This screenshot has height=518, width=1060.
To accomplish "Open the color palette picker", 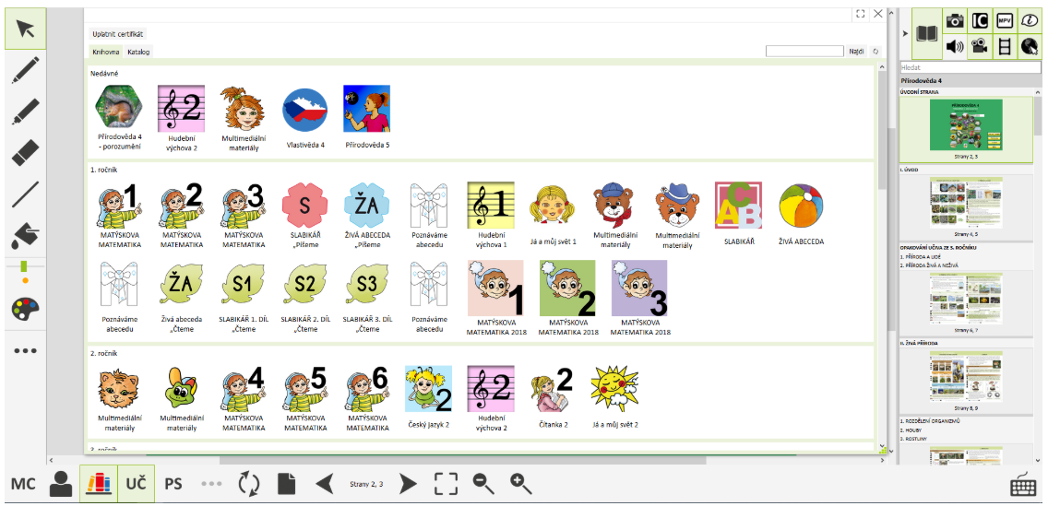I will coord(27,309).
